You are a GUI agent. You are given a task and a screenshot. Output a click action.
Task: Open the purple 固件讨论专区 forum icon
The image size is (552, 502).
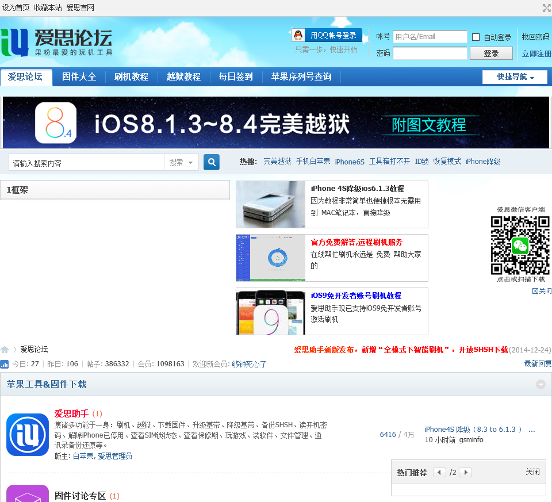click(28, 493)
